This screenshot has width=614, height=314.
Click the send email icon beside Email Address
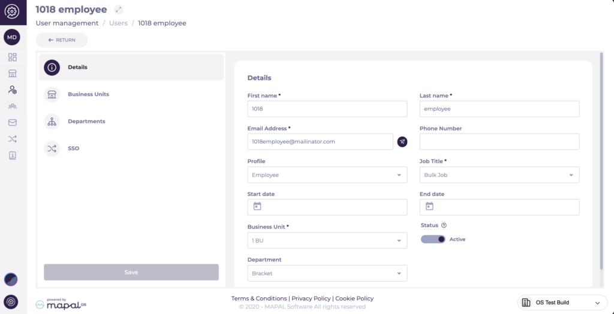click(x=402, y=141)
